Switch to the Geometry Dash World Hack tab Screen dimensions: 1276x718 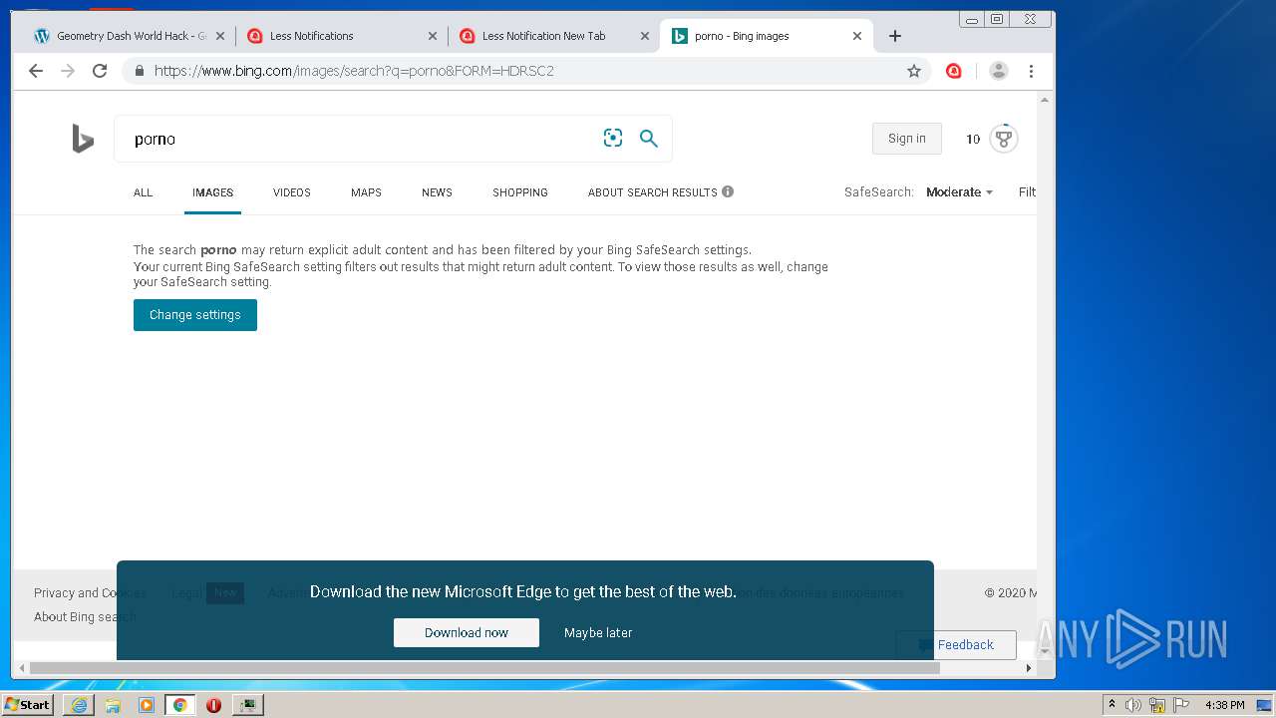(x=129, y=36)
